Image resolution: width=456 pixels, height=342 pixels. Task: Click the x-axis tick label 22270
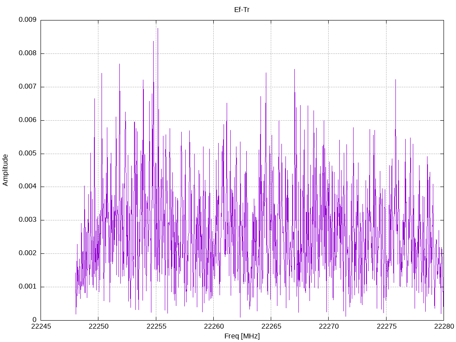coord(329,326)
